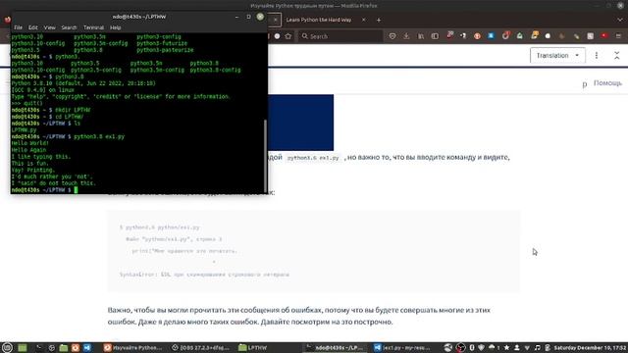
Task: Open the calendar from the Saturday December clock
Action: coord(590,347)
